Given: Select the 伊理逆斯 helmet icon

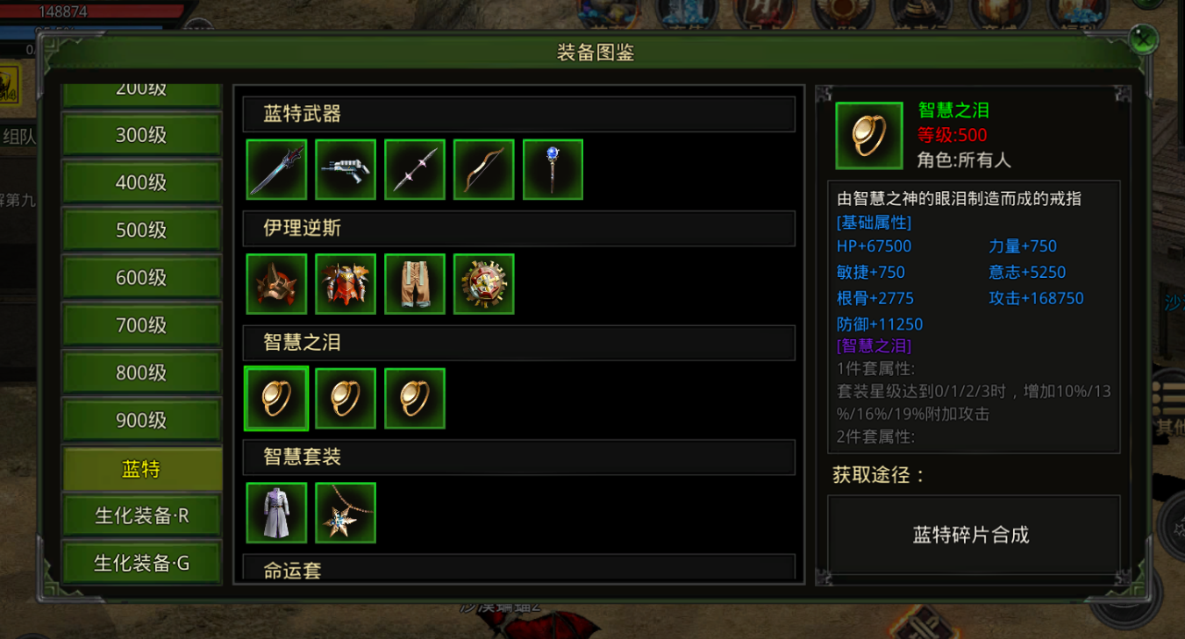Looking at the screenshot, I should [276, 284].
